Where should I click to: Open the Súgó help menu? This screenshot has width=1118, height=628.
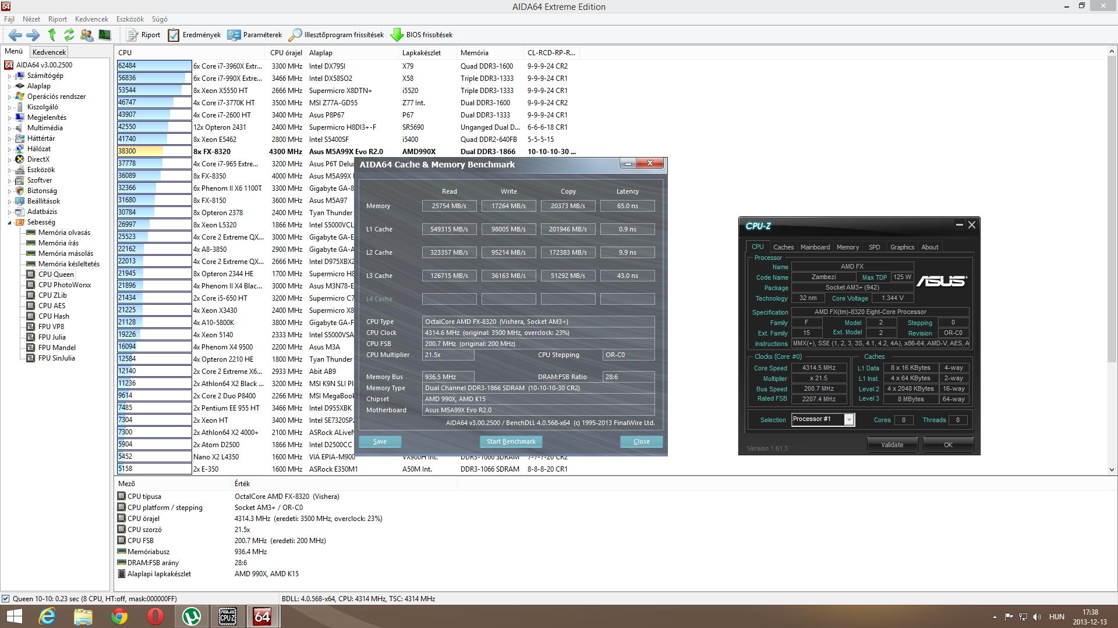[160, 19]
